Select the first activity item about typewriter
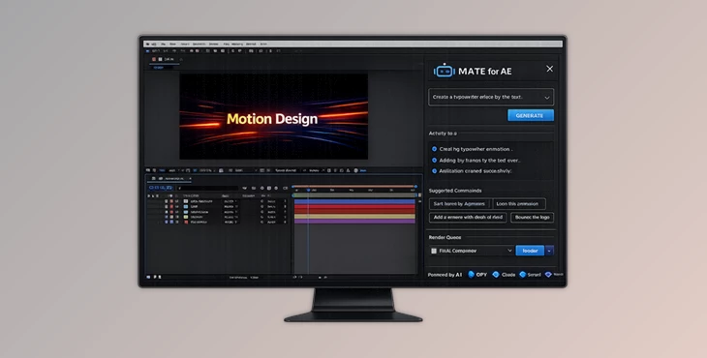 (x=472, y=149)
